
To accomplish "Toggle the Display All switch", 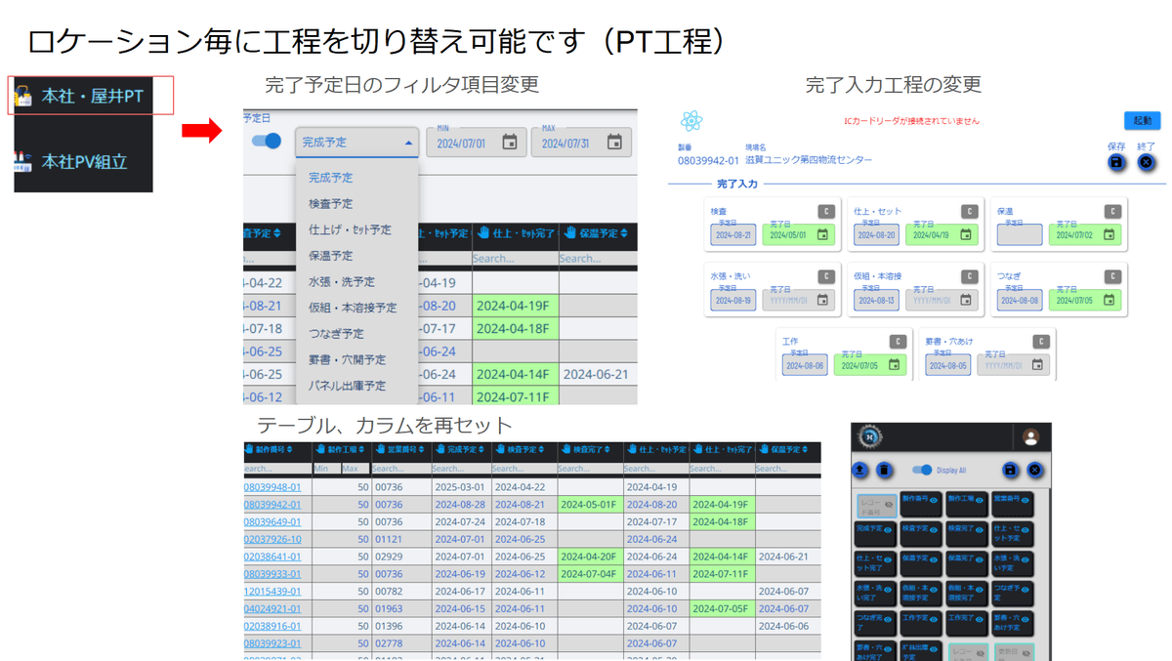I will 922,470.
